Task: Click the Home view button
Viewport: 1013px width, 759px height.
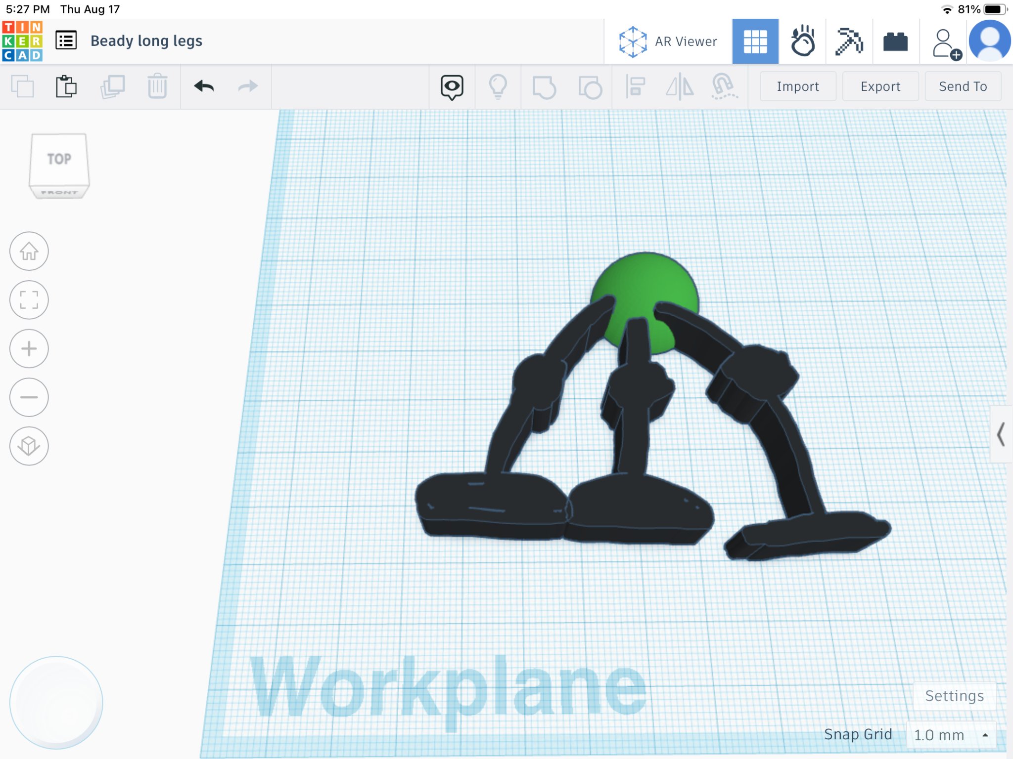Action: 29,251
